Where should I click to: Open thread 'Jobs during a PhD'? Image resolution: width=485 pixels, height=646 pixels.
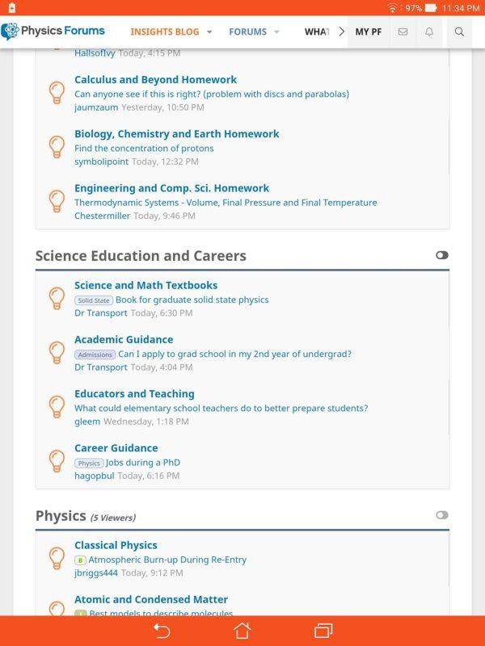(x=143, y=462)
